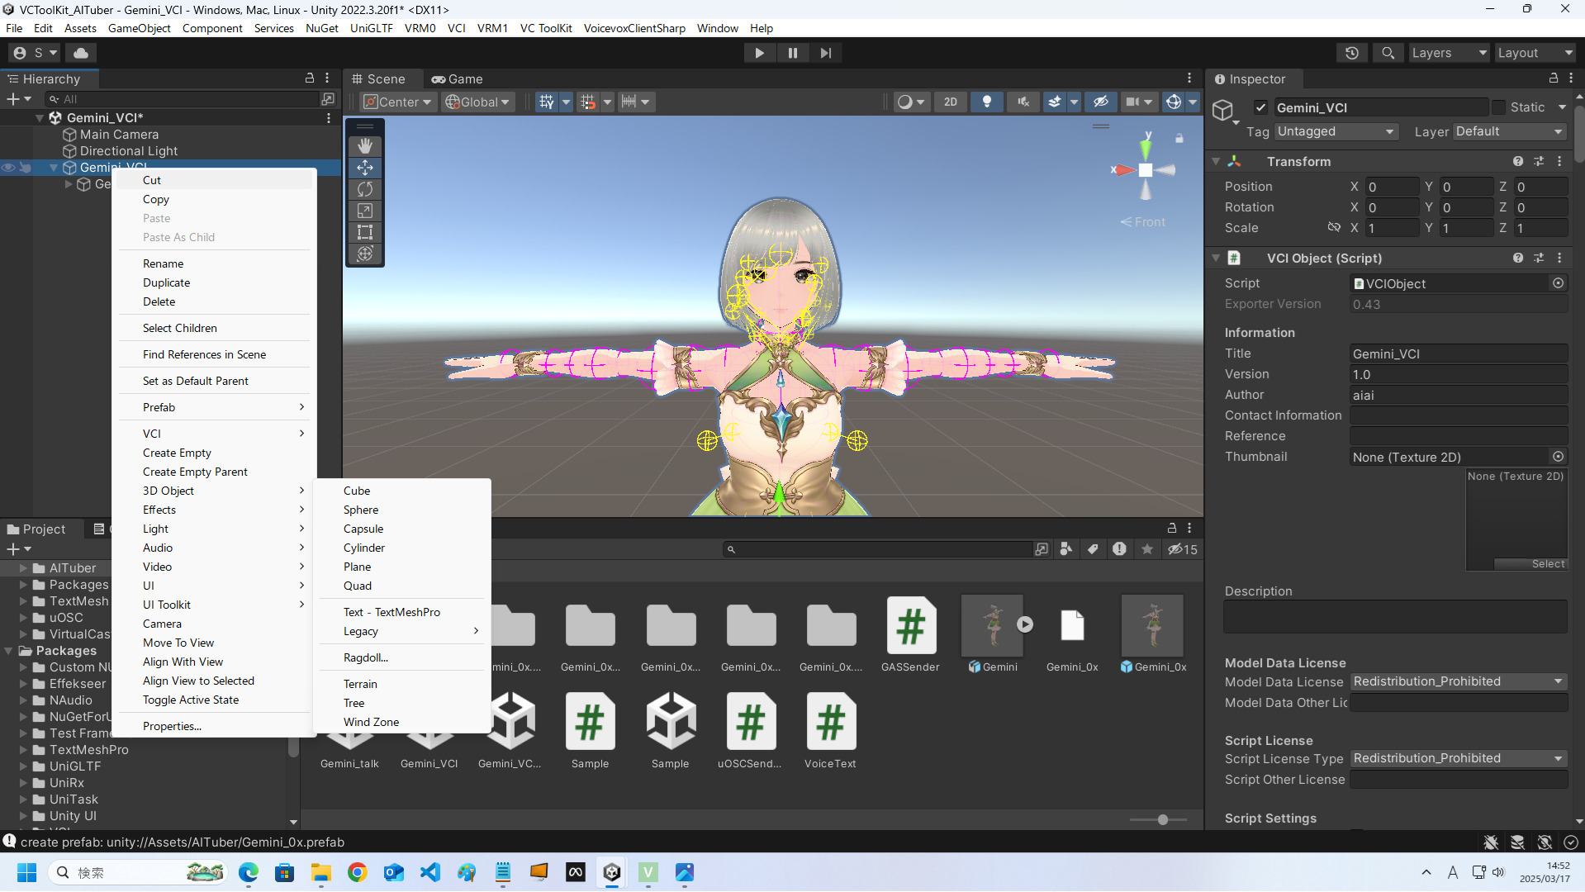Open the Unity Cloud icon
The height and width of the screenshot is (892, 1585).
click(x=81, y=53)
